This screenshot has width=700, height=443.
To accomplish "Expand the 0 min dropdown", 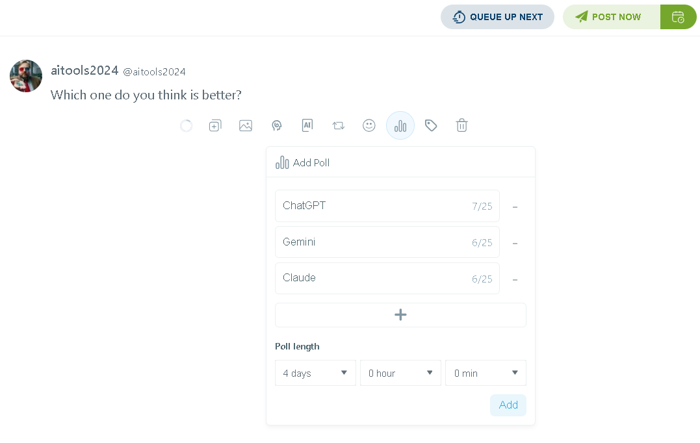I will coord(486,373).
